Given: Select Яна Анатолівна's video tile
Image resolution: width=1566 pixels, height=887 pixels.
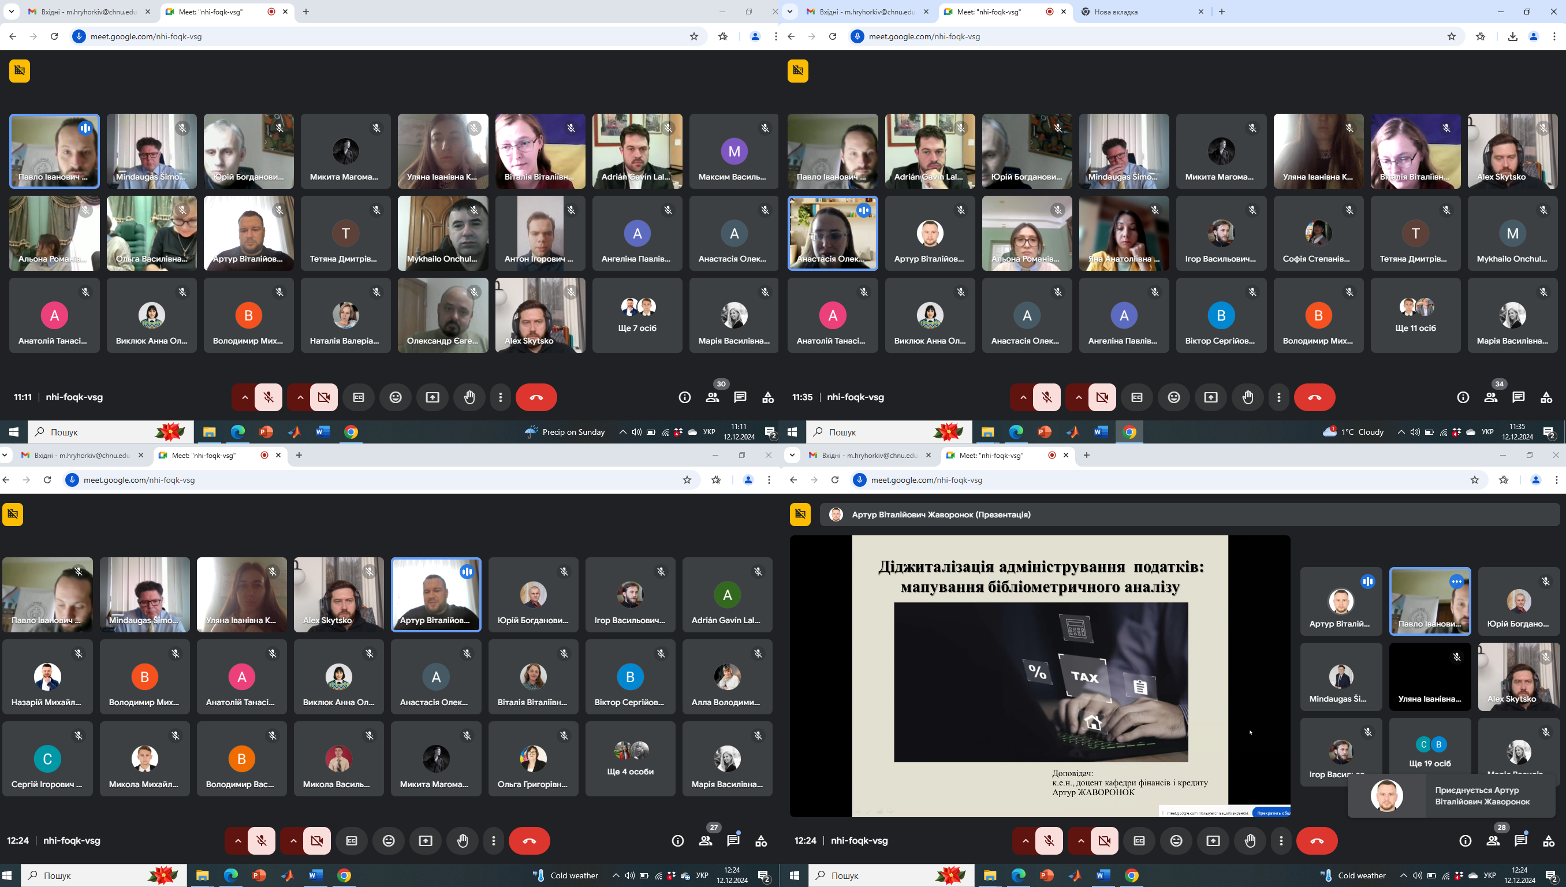Looking at the screenshot, I should coord(1124,233).
